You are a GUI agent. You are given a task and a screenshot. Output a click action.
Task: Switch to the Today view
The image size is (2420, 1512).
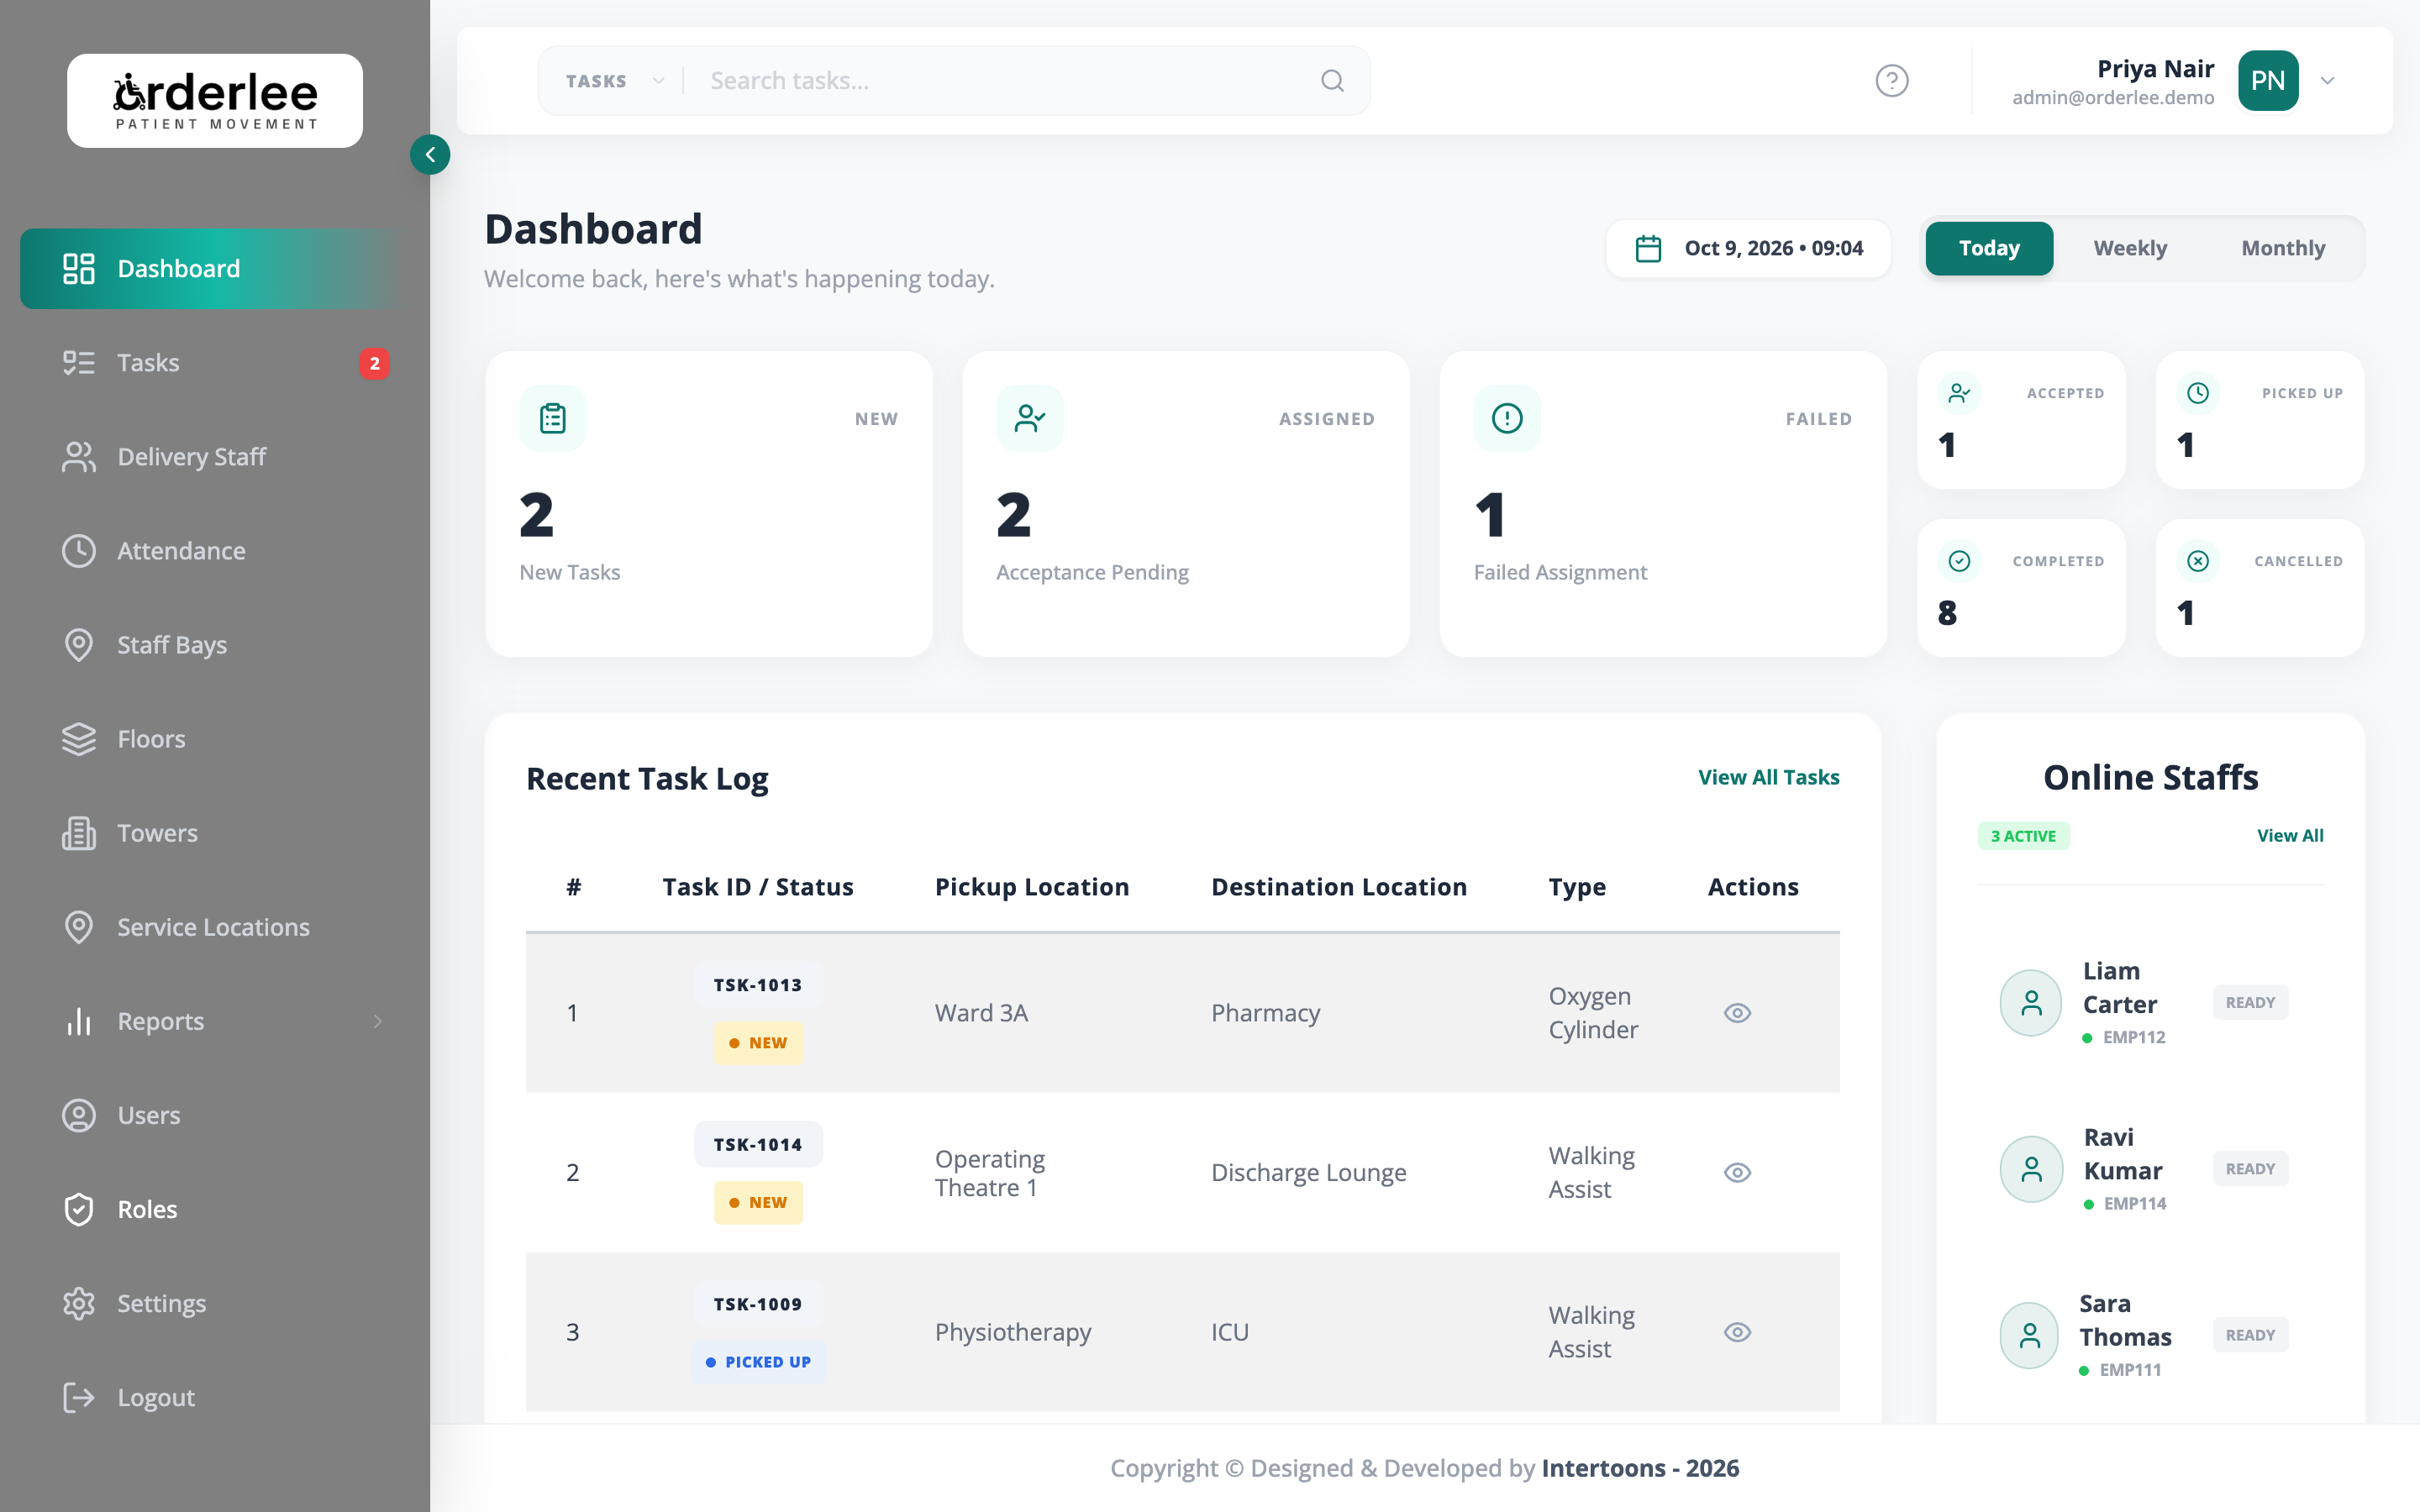coord(1989,248)
